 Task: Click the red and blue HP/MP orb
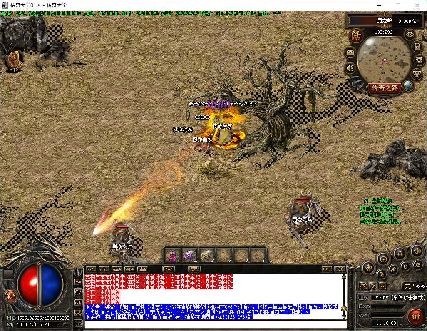pyautogui.click(x=40, y=285)
